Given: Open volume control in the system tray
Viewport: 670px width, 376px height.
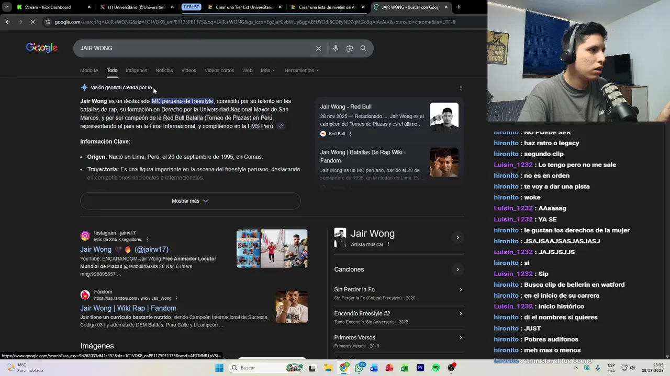Looking at the screenshot, I should click(x=632, y=368).
